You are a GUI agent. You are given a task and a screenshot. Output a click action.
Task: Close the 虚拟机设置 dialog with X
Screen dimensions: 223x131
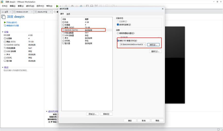point(163,9)
